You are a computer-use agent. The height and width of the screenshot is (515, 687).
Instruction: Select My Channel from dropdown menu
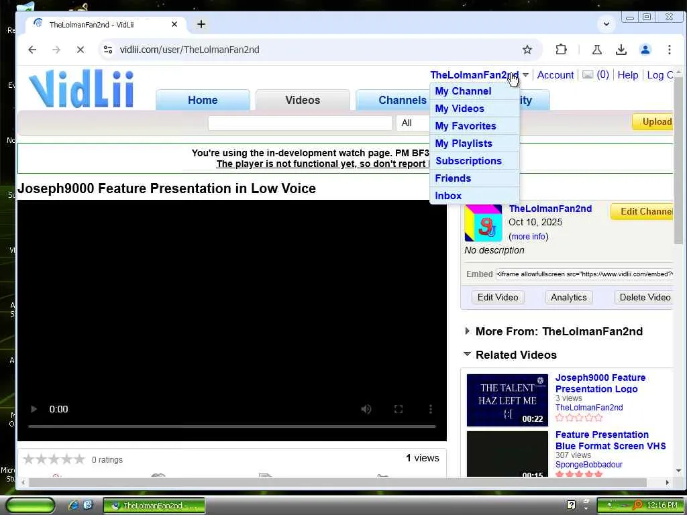coord(463,91)
